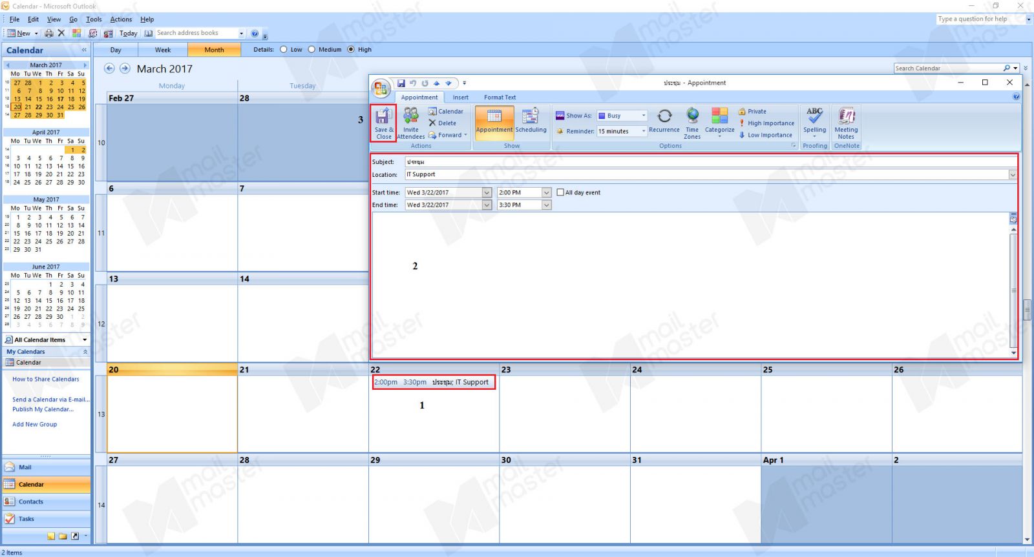The height and width of the screenshot is (557, 1034).
Task: Switch to the Day view tab
Action: 116,50
